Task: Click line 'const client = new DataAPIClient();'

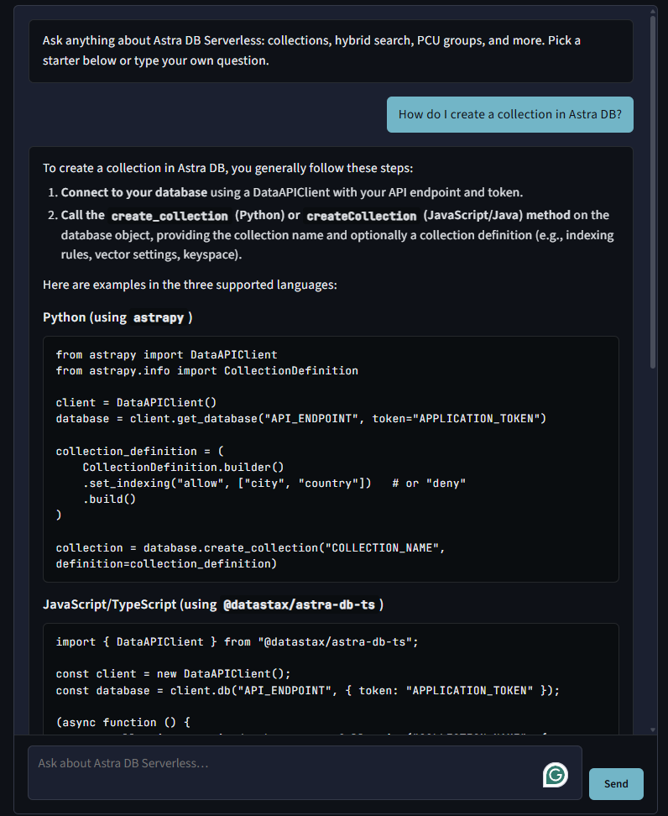Action: (173, 674)
